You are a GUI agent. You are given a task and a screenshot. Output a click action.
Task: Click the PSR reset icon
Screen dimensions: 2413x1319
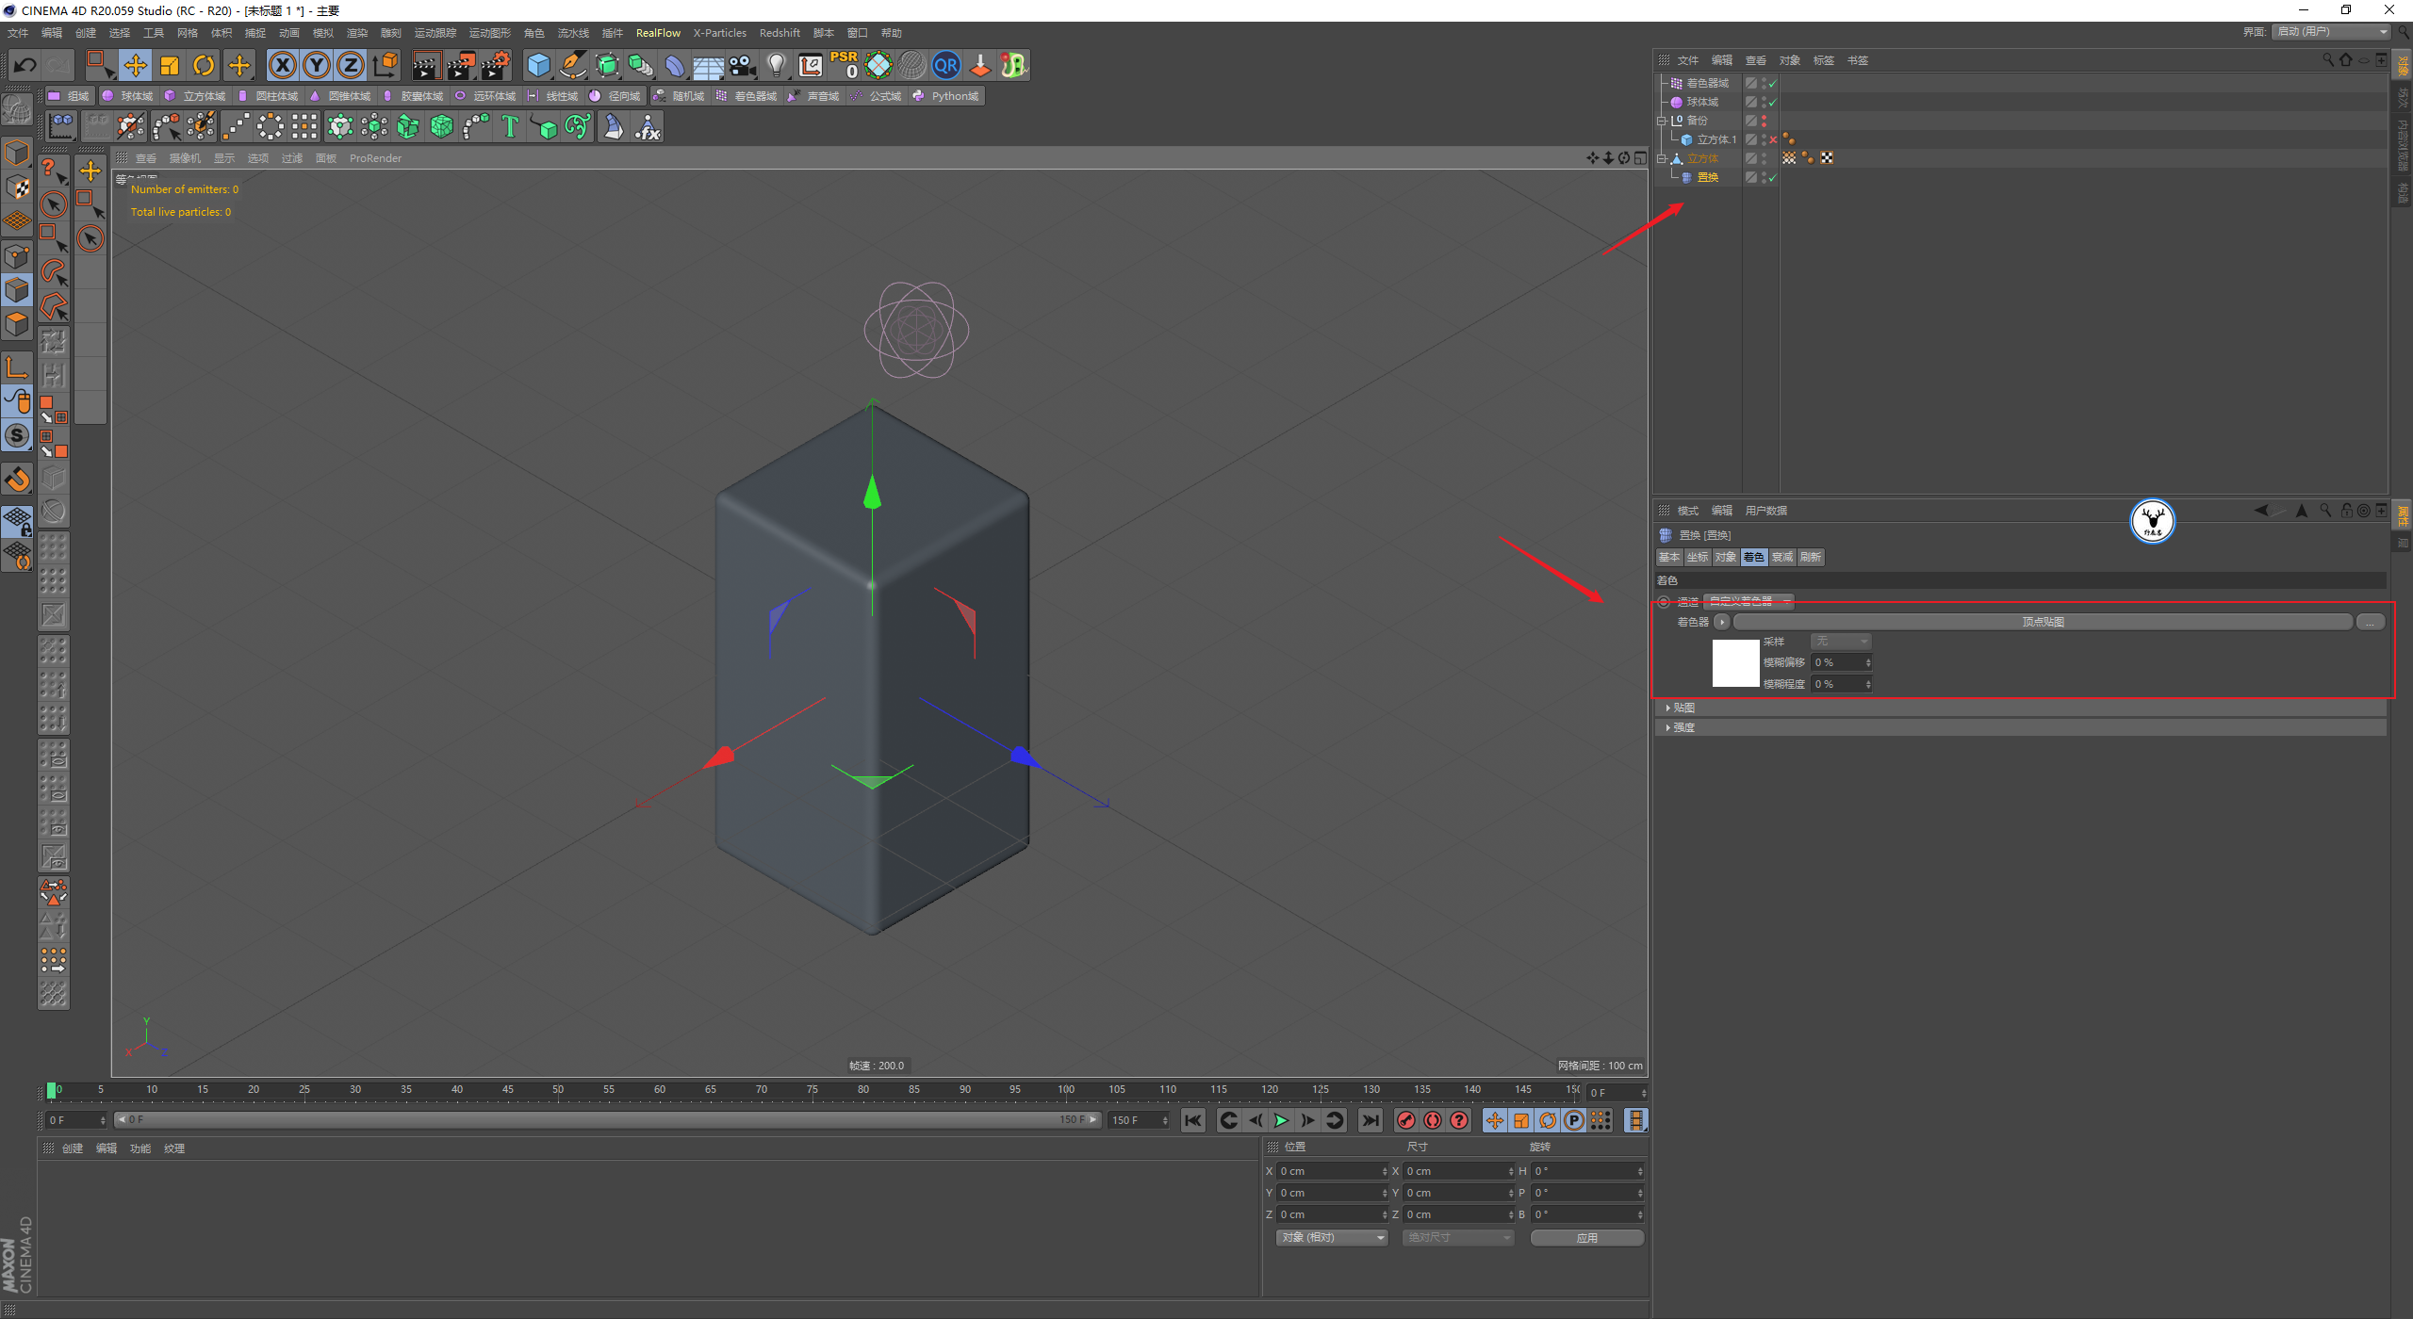click(x=844, y=65)
